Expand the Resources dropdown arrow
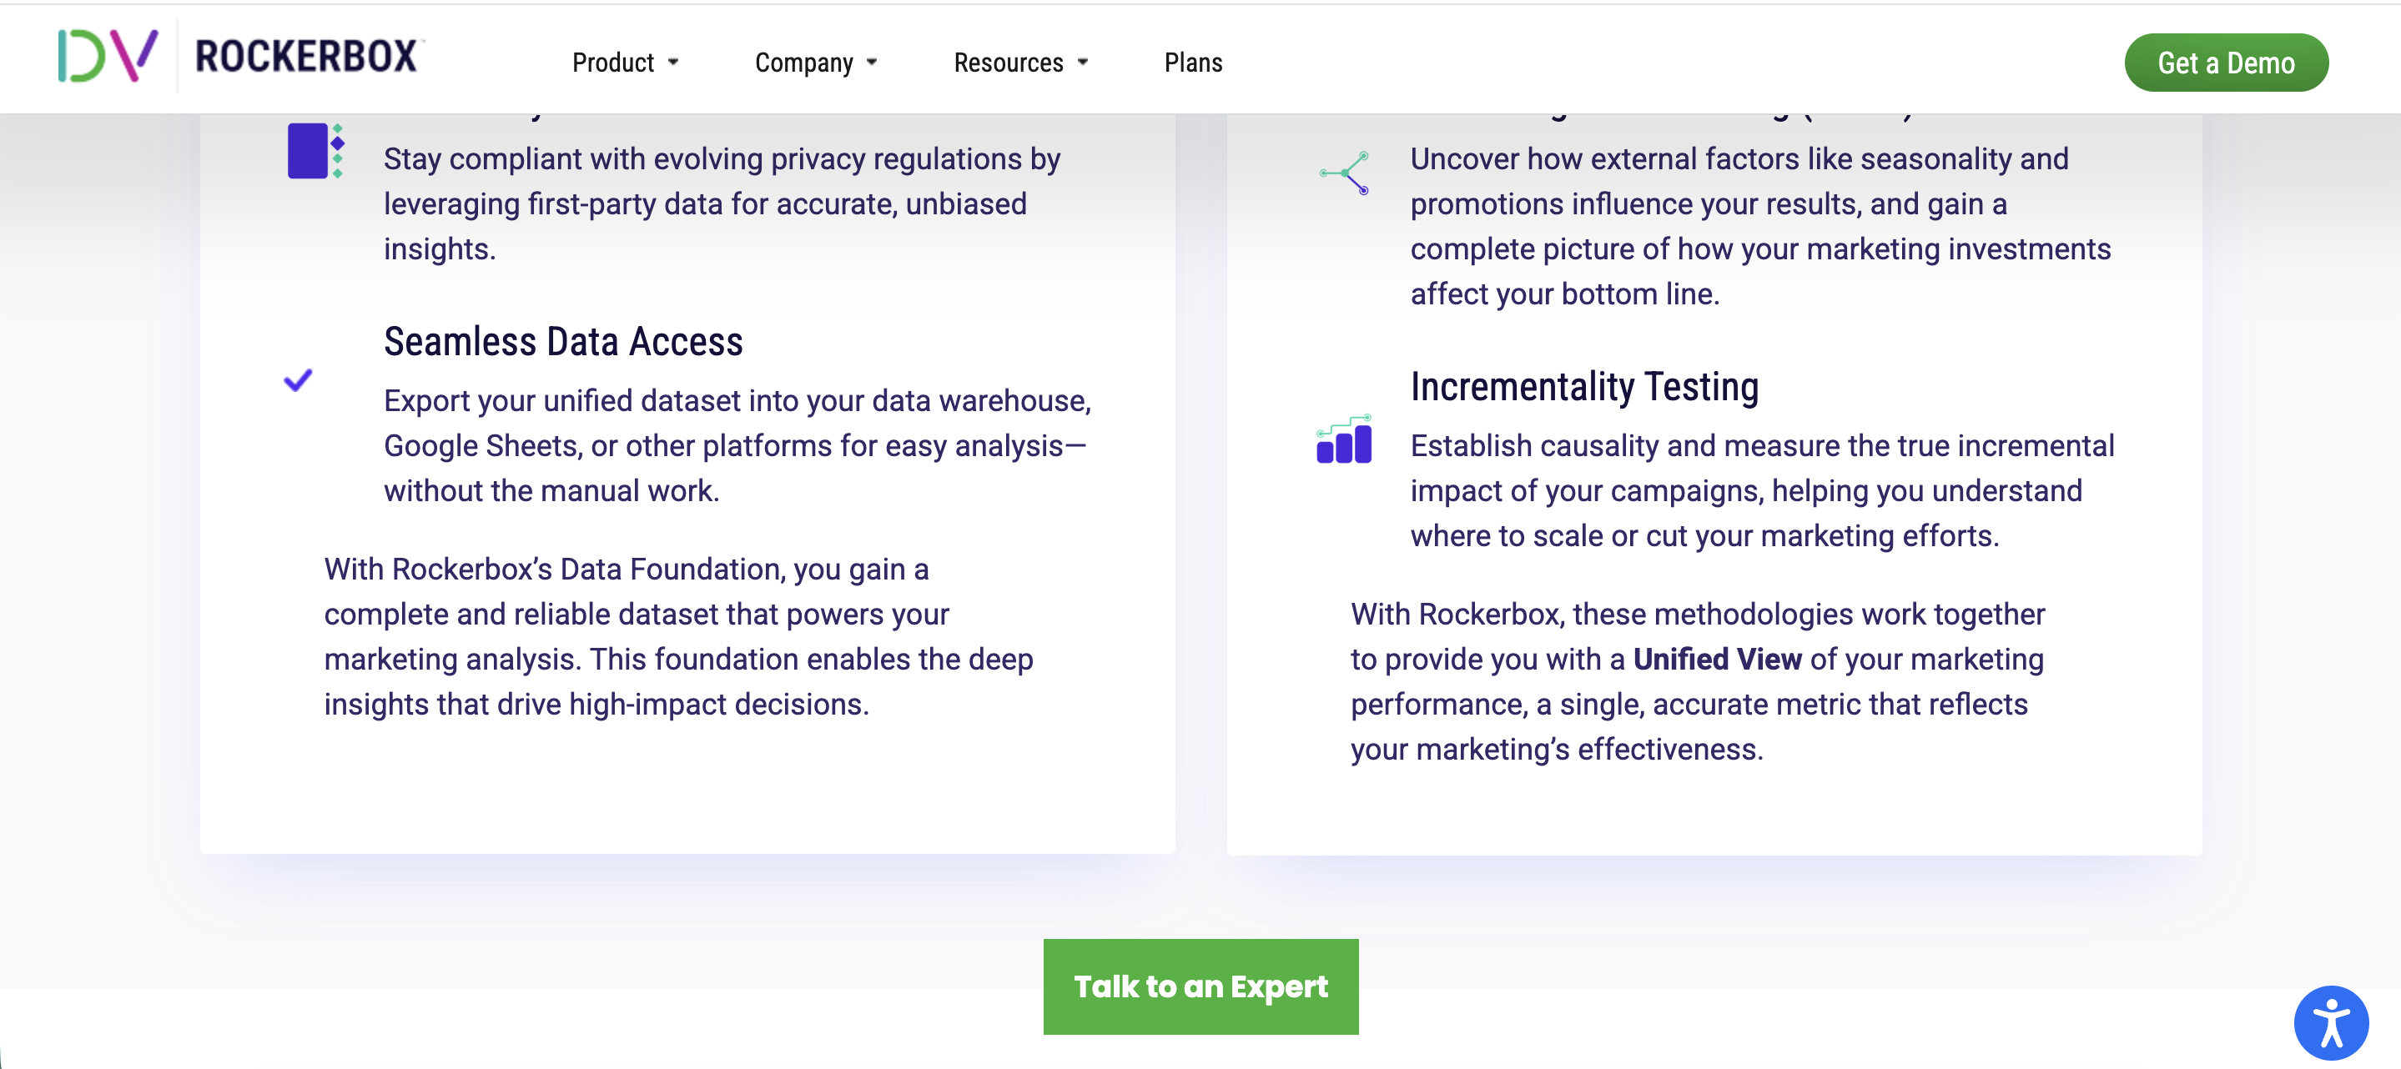2401x1069 pixels. tap(1082, 63)
